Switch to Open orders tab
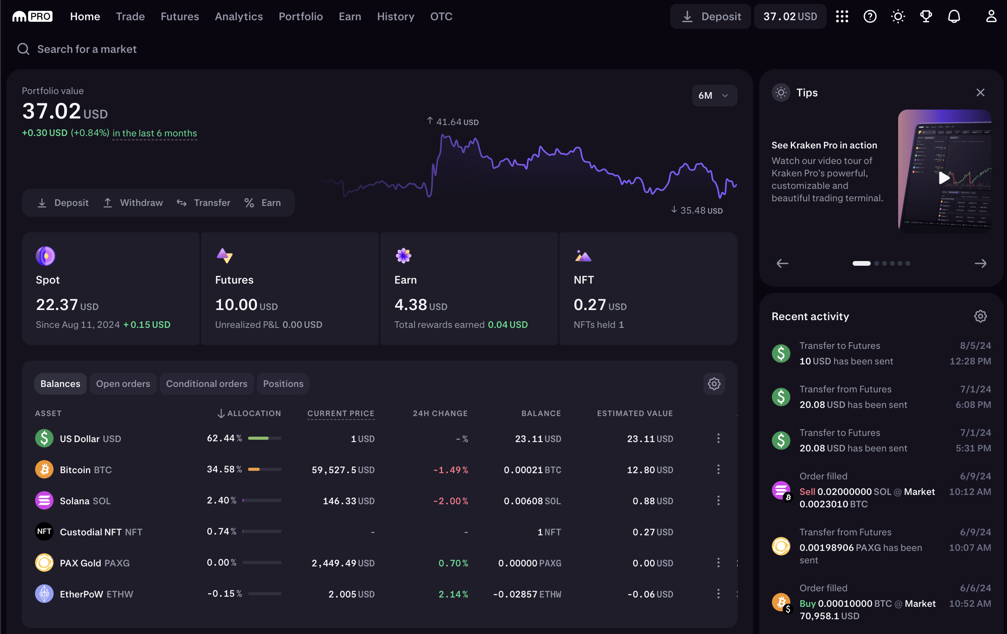Viewport: 1007px width, 634px height. (123, 384)
